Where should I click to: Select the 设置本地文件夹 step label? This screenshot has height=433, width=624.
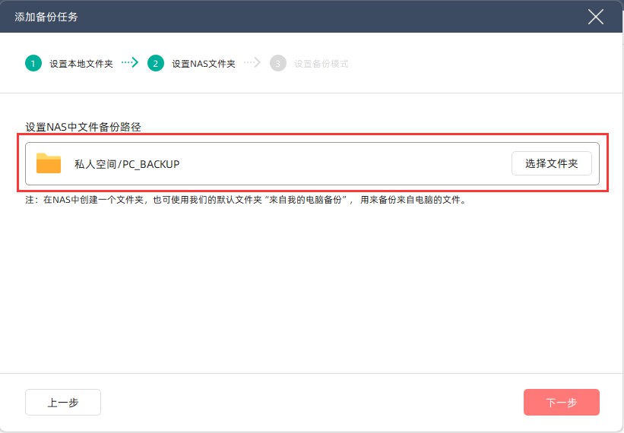(81, 64)
